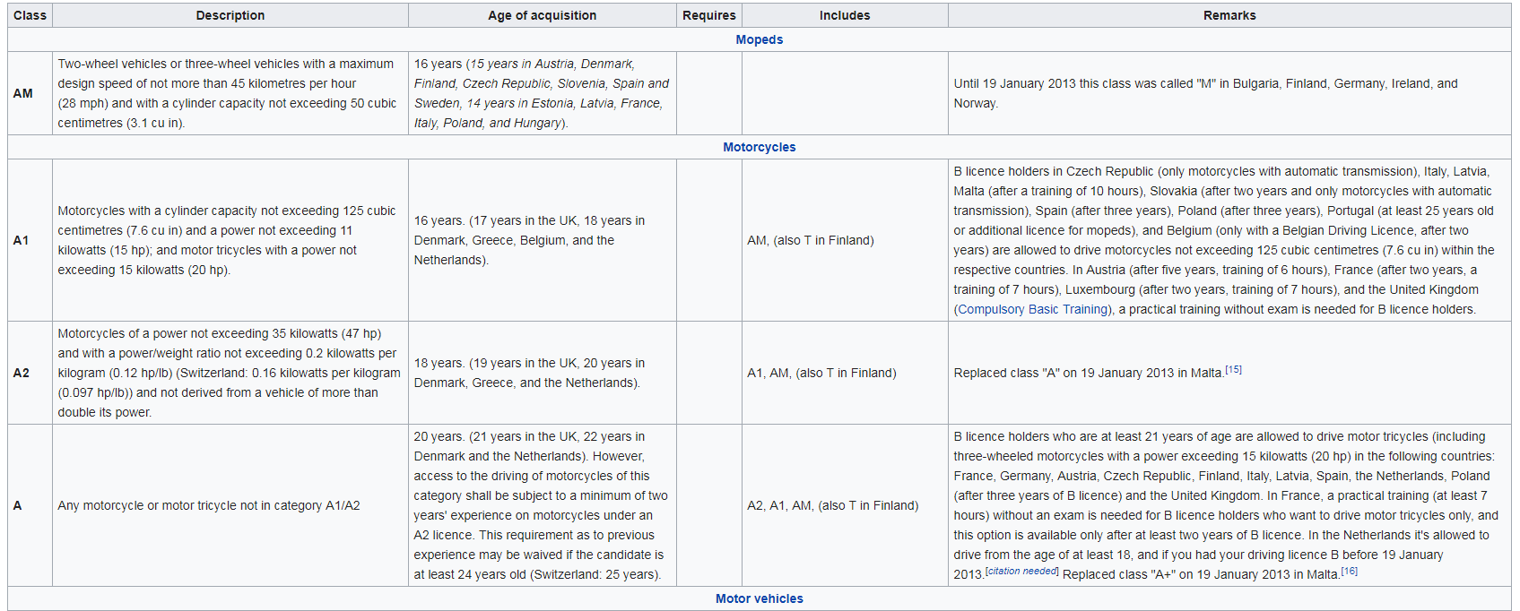
Task: Open footnote reference [16]
Action: (1349, 571)
